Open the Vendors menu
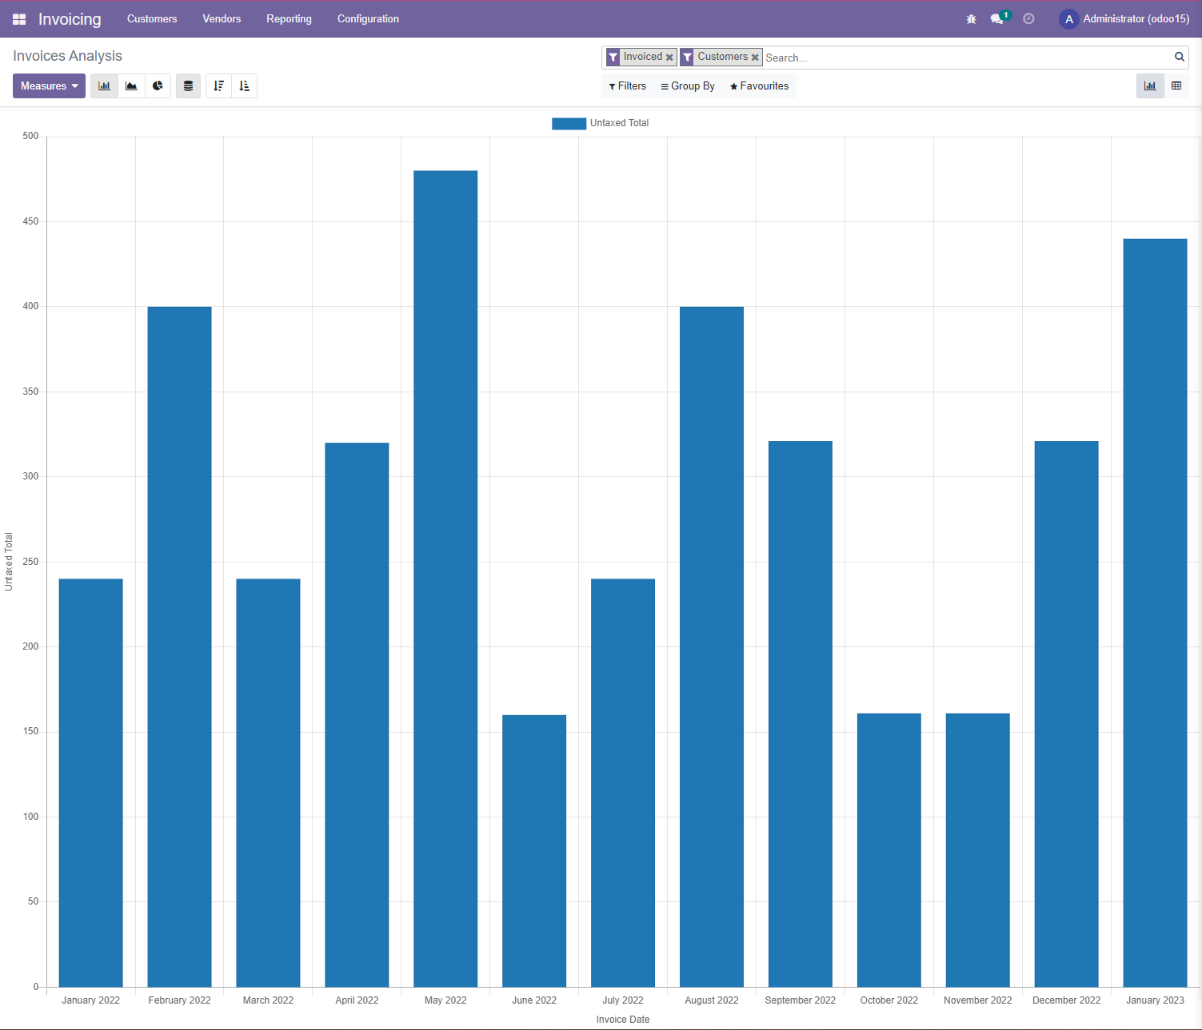Image resolution: width=1202 pixels, height=1030 pixels. pyautogui.click(x=222, y=19)
